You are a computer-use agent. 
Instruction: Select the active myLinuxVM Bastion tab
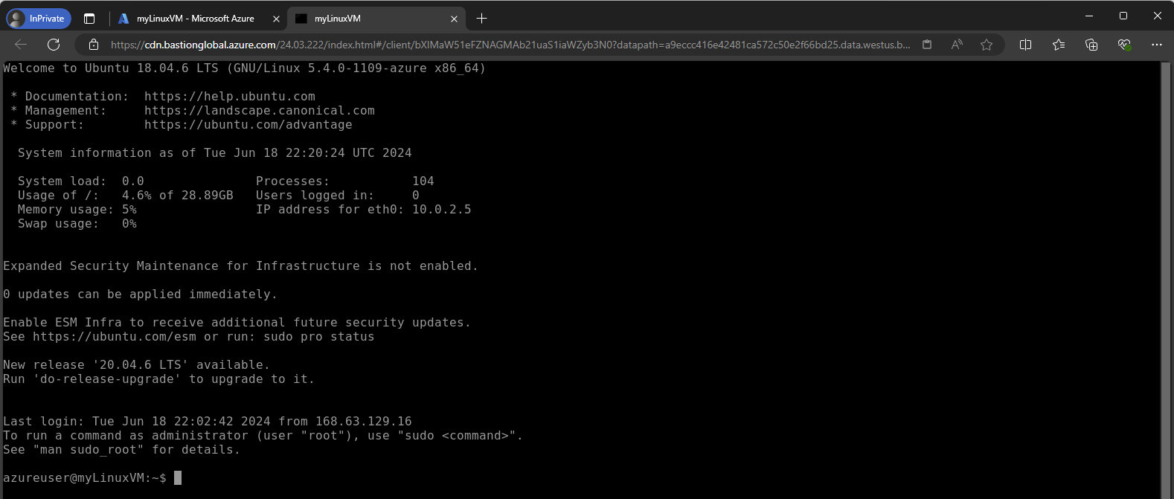point(372,19)
